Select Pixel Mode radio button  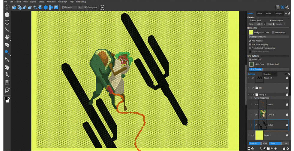point(251,20)
